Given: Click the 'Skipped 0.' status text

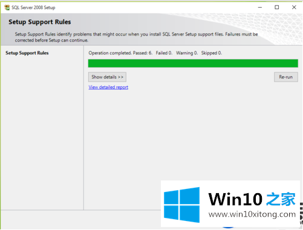Looking at the screenshot, I should (x=212, y=53).
